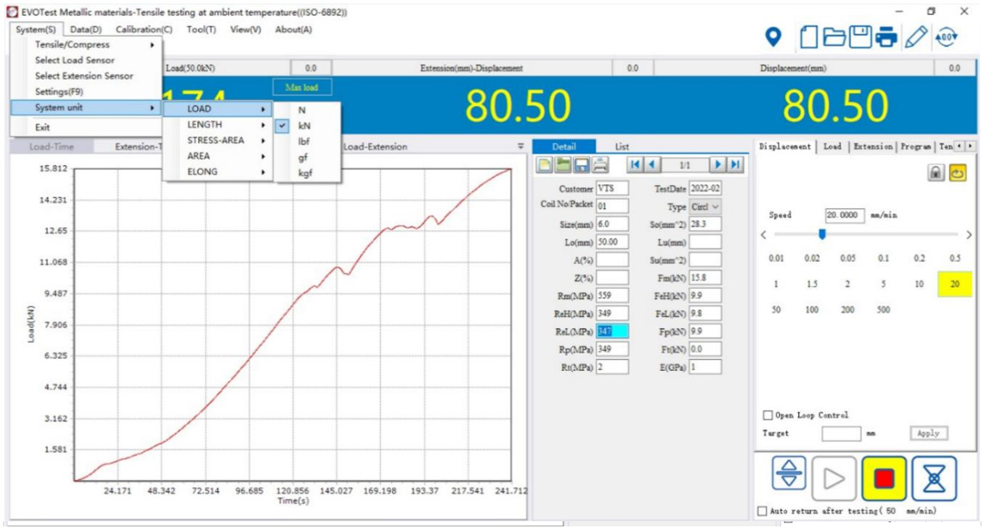Expand the LOAD unit submenu
The height and width of the screenshot is (530, 984).
(218, 109)
